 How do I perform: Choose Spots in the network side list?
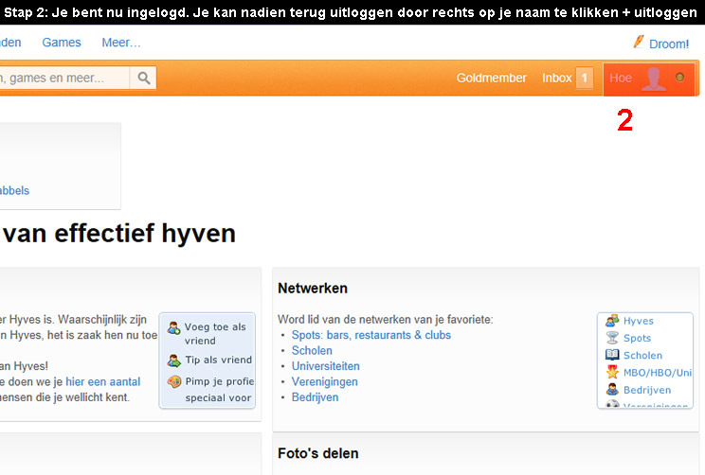[637, 338]
